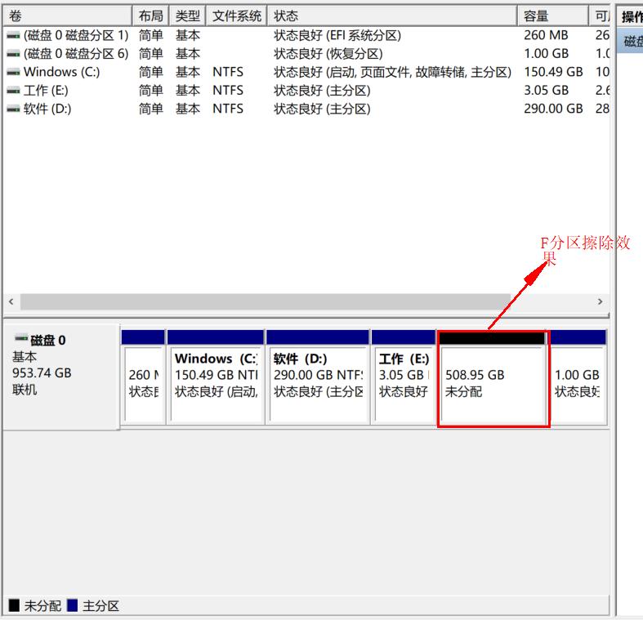643x620 pixels.
Task: Click the 290.00 GB capacity cell
Action: tap(553, 109)
